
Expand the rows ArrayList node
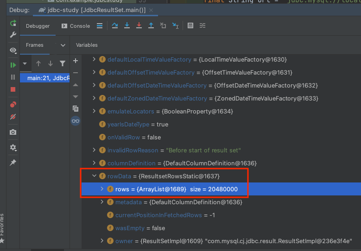tap(102, 189)
